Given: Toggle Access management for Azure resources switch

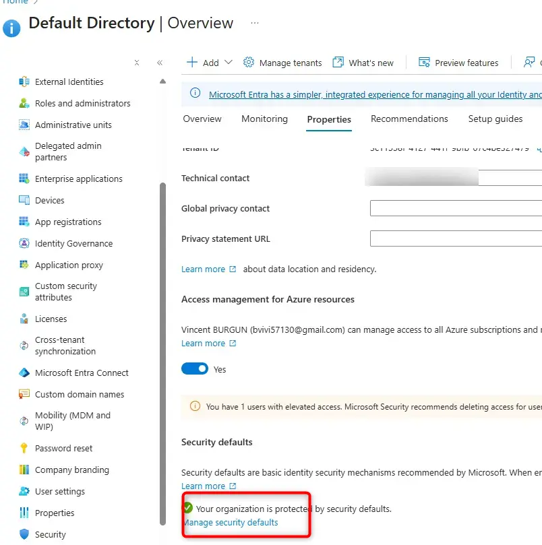Looking at the screenshot, I should (x=195, y=369).
